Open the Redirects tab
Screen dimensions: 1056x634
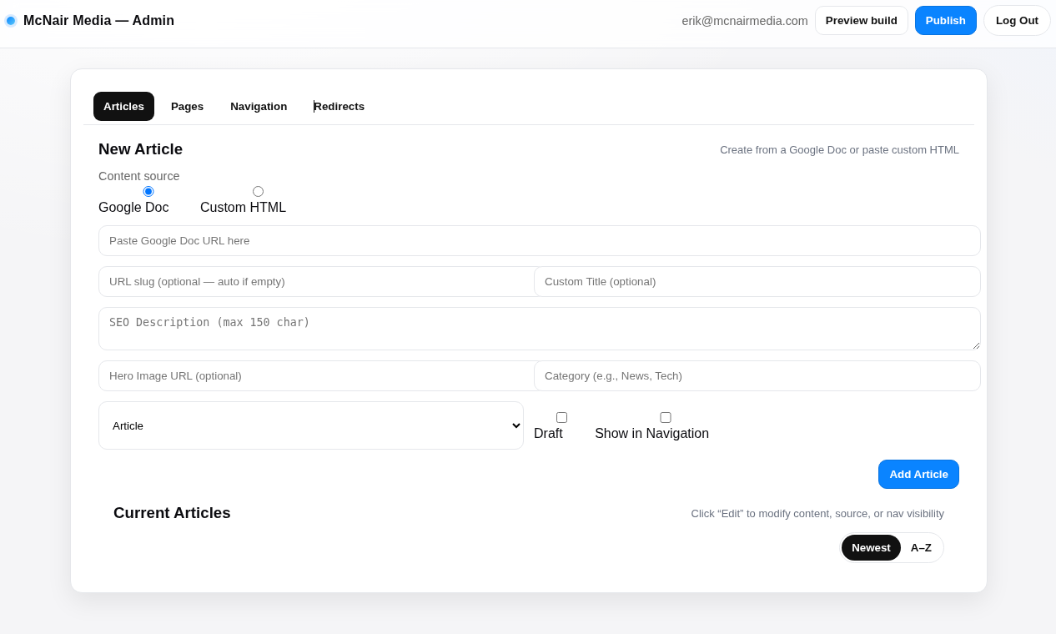[339, 107]
